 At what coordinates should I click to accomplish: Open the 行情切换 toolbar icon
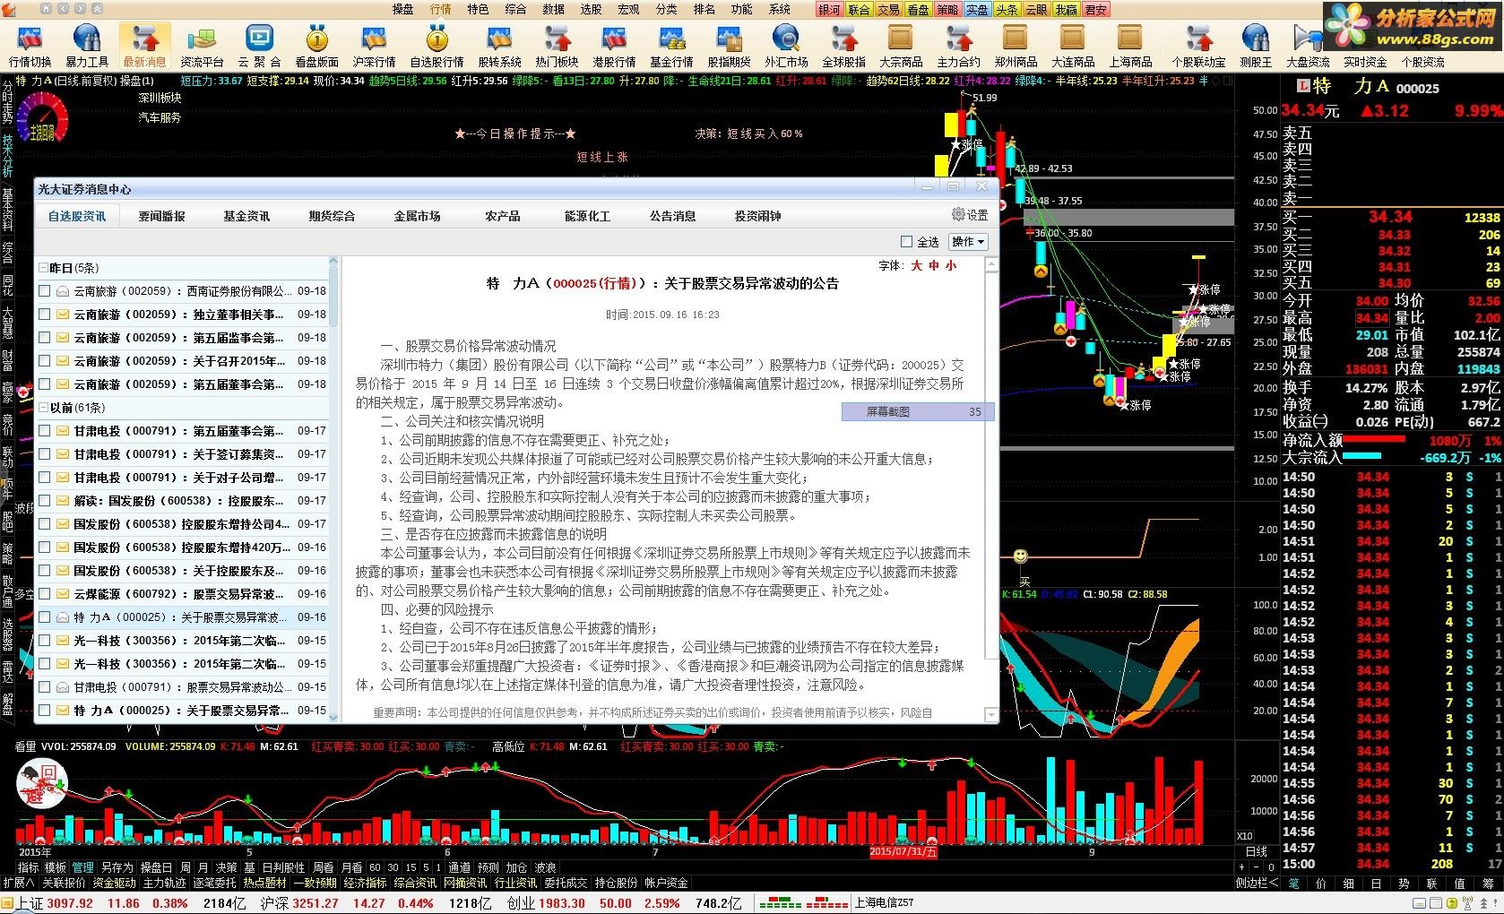[30, 47]
